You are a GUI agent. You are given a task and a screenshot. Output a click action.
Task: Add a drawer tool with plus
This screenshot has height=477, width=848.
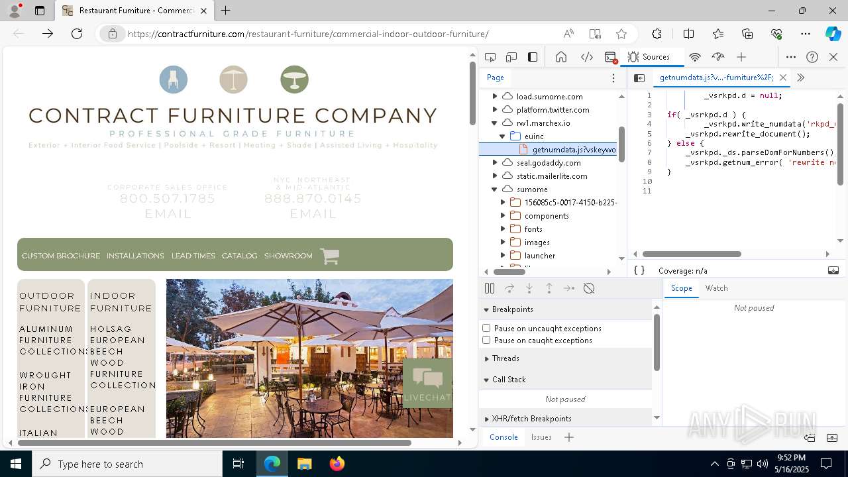568,437
